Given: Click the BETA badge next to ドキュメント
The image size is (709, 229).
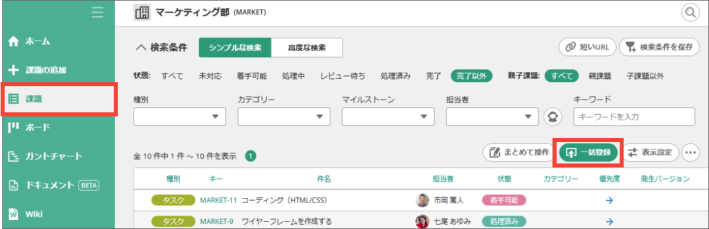Looking at the screenshot, I should click(89, 185).
